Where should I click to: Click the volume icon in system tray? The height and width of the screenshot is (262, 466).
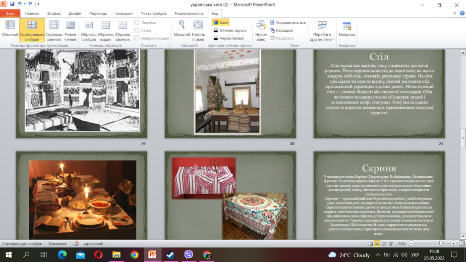coord(404,255)
